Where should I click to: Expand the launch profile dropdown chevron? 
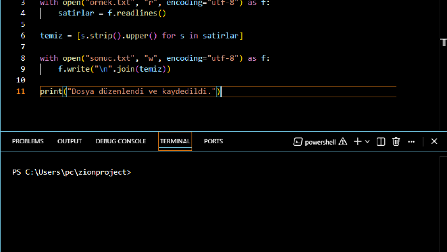coord(367,141)
